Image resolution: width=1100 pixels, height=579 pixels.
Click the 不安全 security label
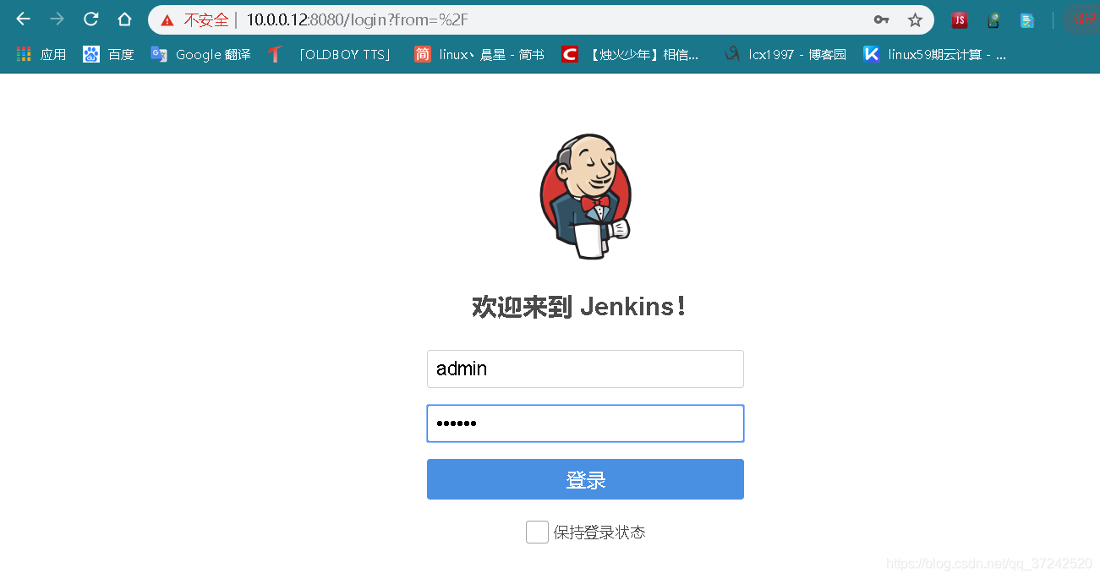click(x=206, y=19)
